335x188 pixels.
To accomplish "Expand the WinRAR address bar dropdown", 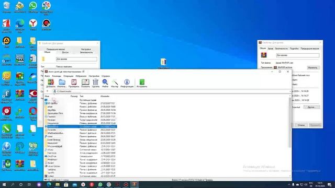I will coord(290,91).
